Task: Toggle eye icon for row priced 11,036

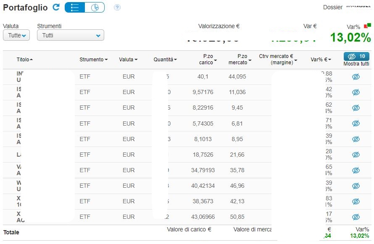Action: click(x=356, y=92)
